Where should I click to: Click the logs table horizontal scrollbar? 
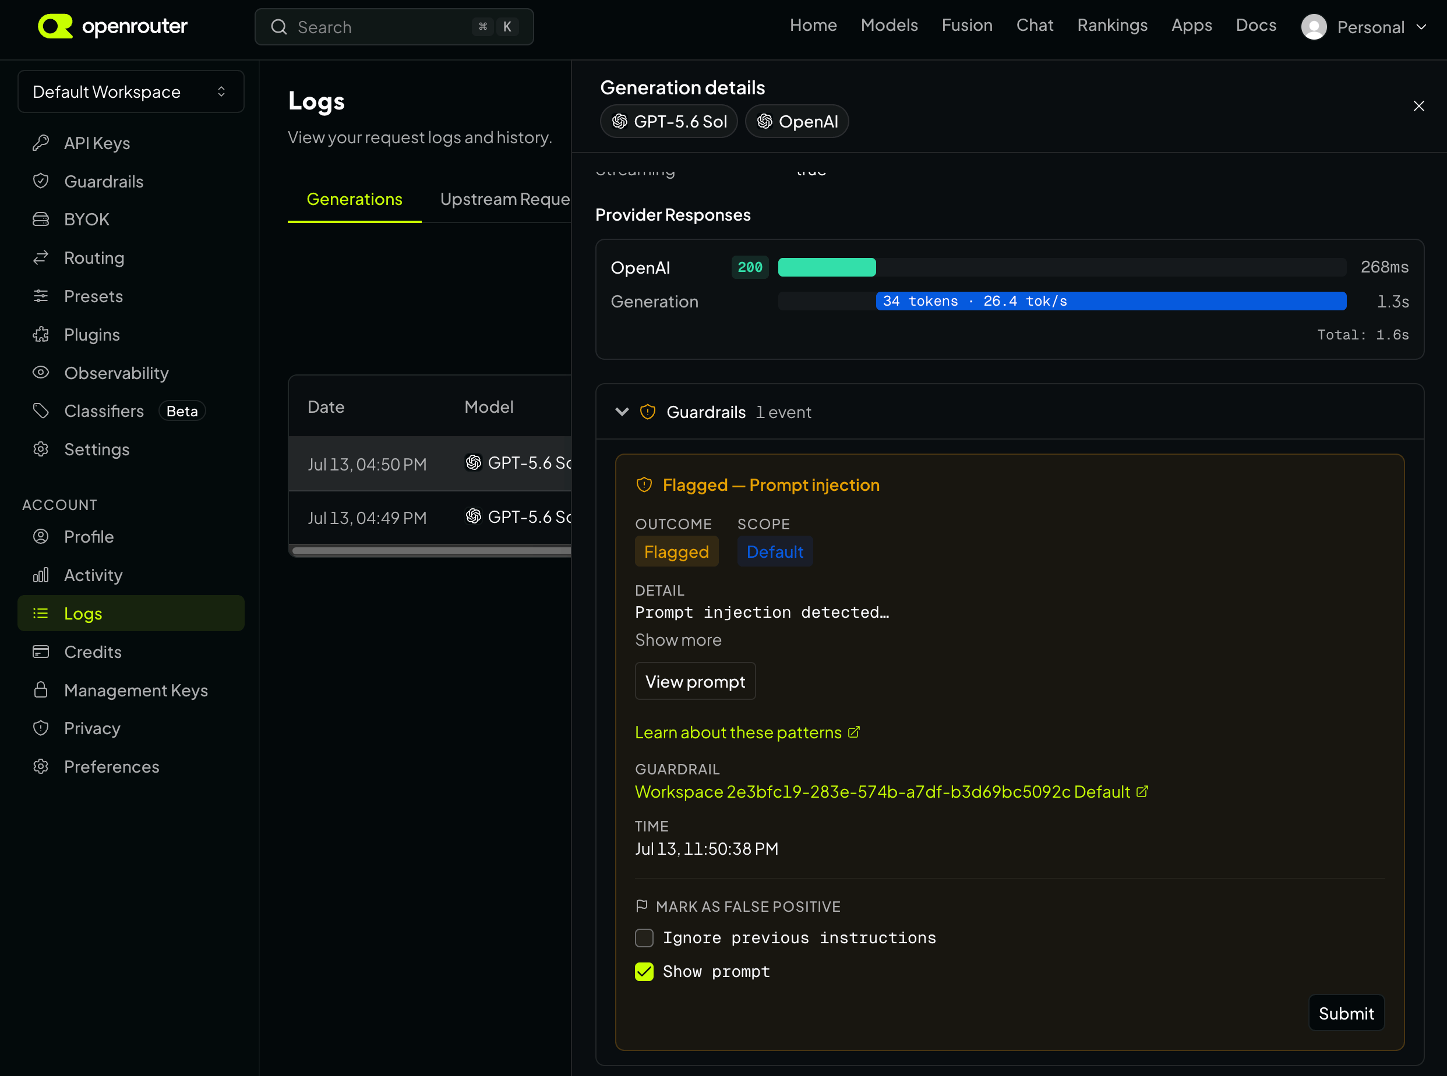pos(431,551)
